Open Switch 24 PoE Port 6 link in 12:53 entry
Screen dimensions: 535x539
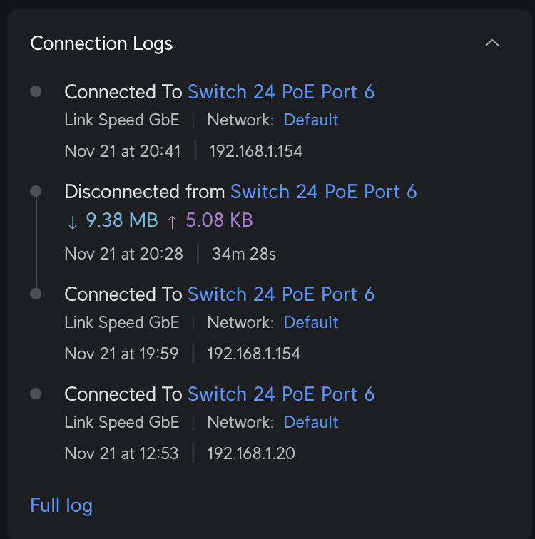click(280, 394)
